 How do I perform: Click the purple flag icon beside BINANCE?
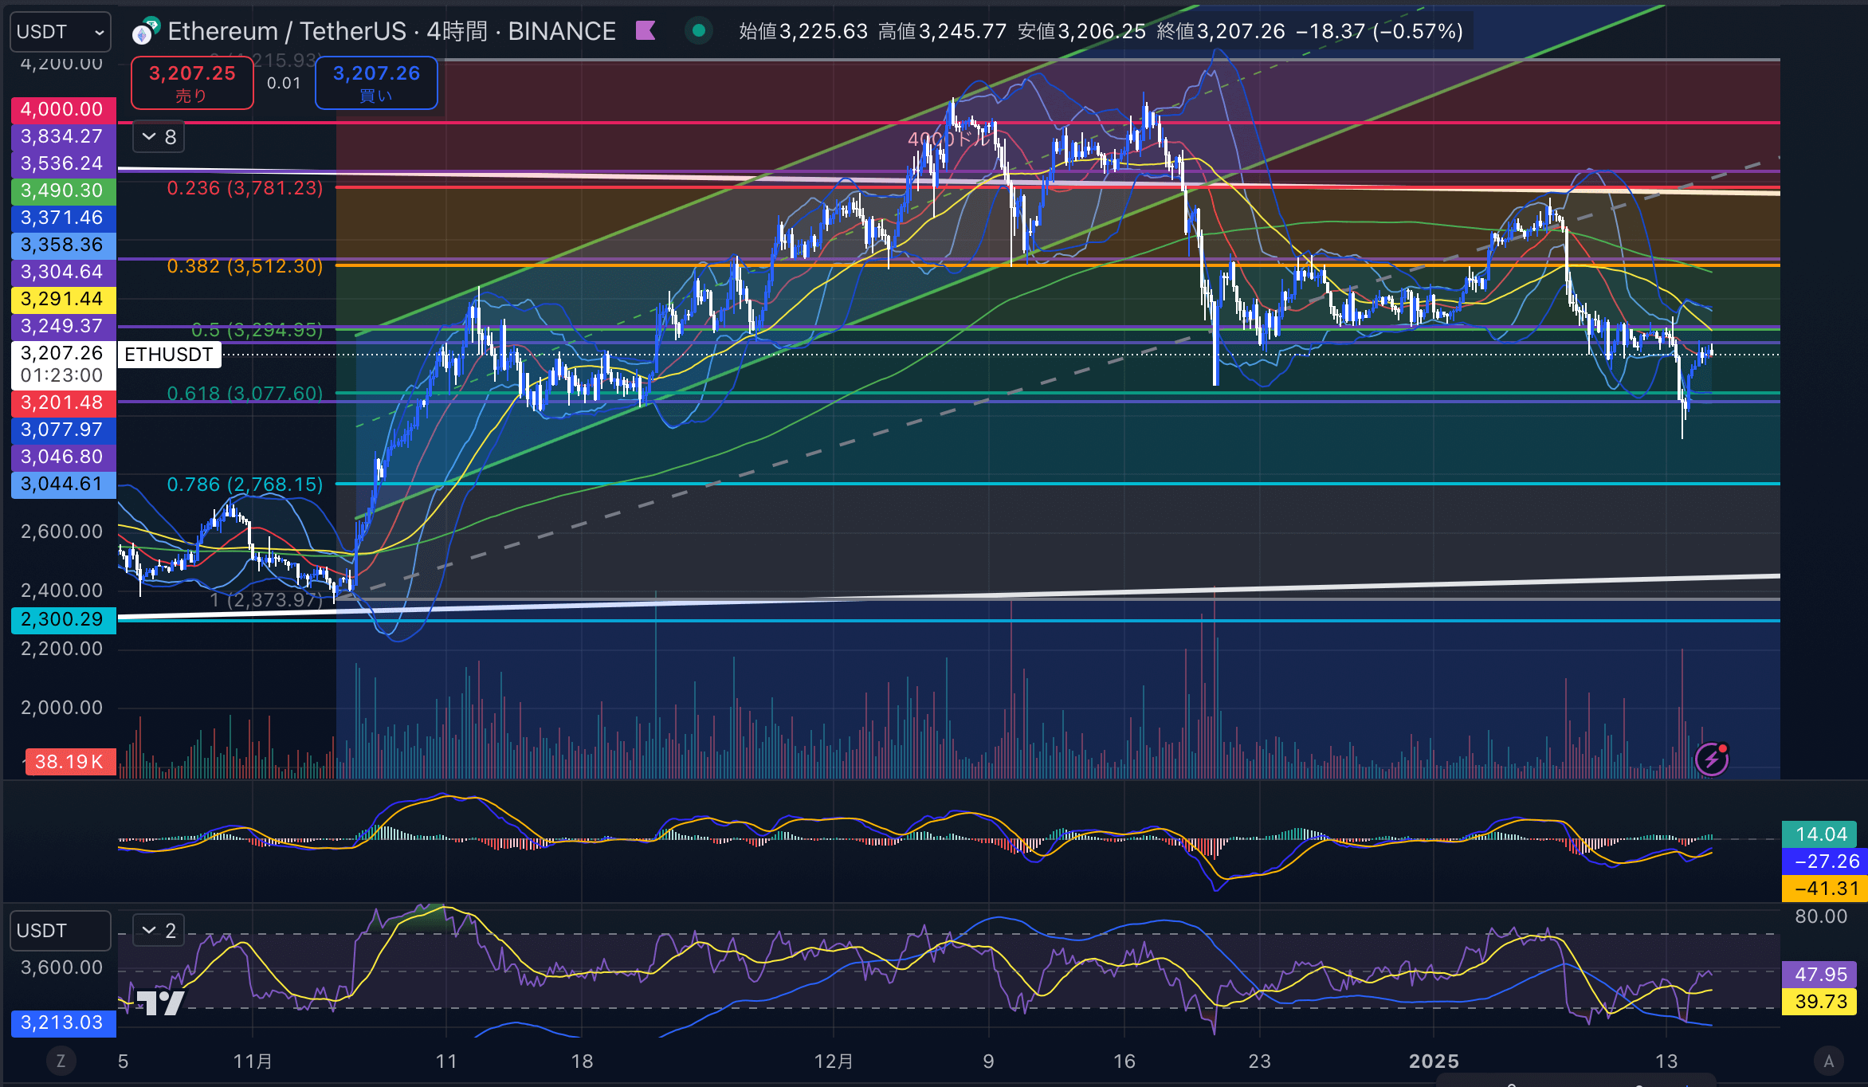pos(646,31)
